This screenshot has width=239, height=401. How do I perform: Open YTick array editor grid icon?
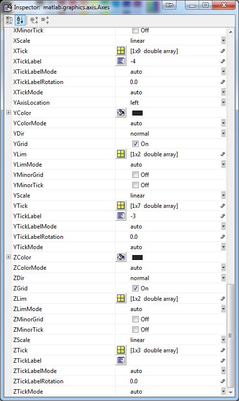[x=121, y=205]
